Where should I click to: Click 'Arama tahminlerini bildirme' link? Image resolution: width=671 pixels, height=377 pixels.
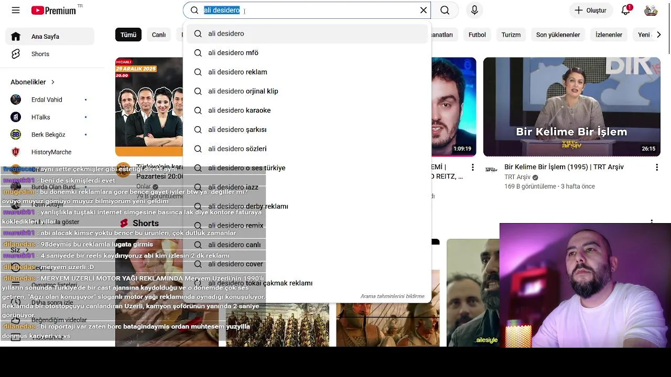coord(392,296)
